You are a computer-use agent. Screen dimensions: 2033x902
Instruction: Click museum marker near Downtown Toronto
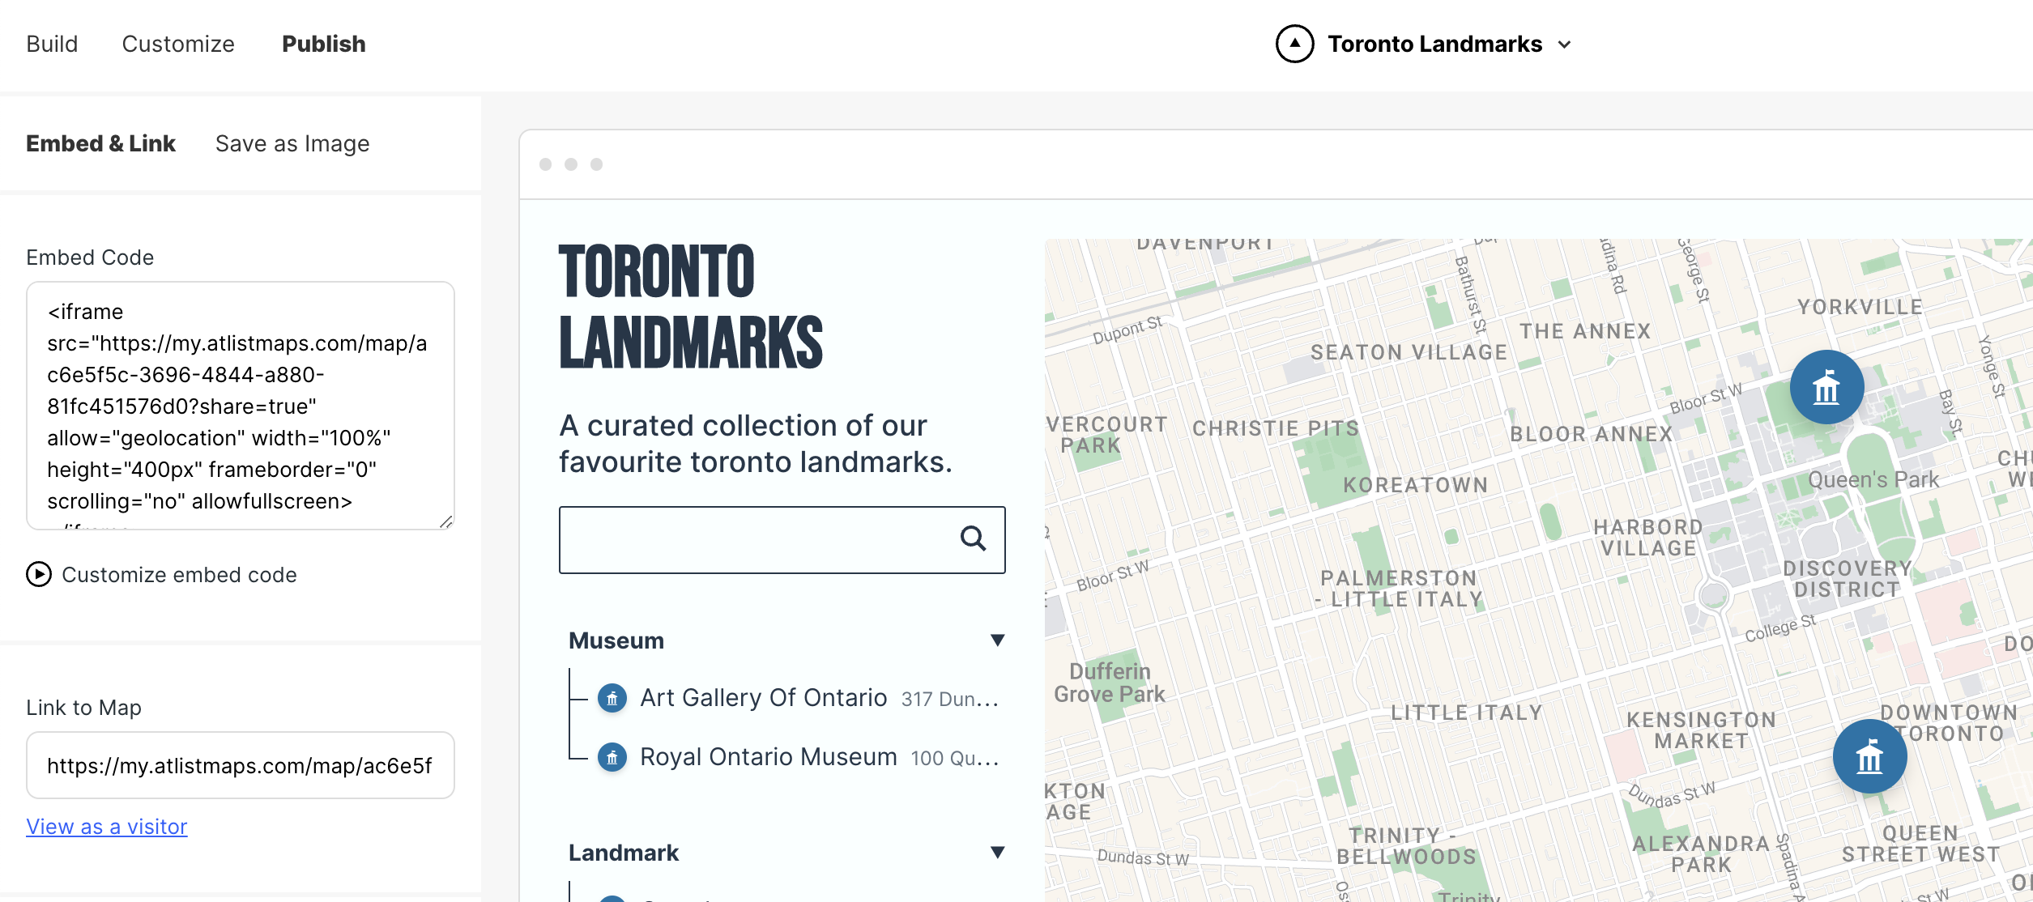click(1869, 756)
